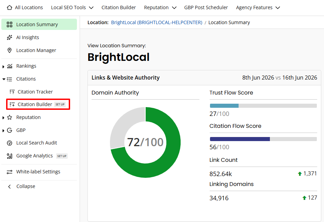324x222 pixels.
Task: Click the Citation Flow Score progress bar
Action: [263, 139]
